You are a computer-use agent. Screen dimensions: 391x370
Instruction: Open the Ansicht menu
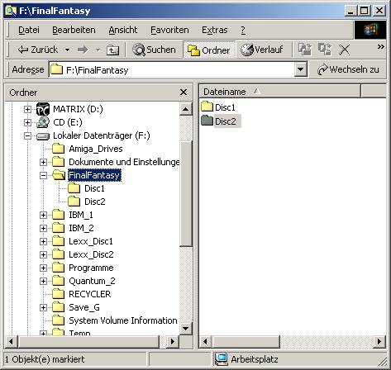tap(123, 30)
